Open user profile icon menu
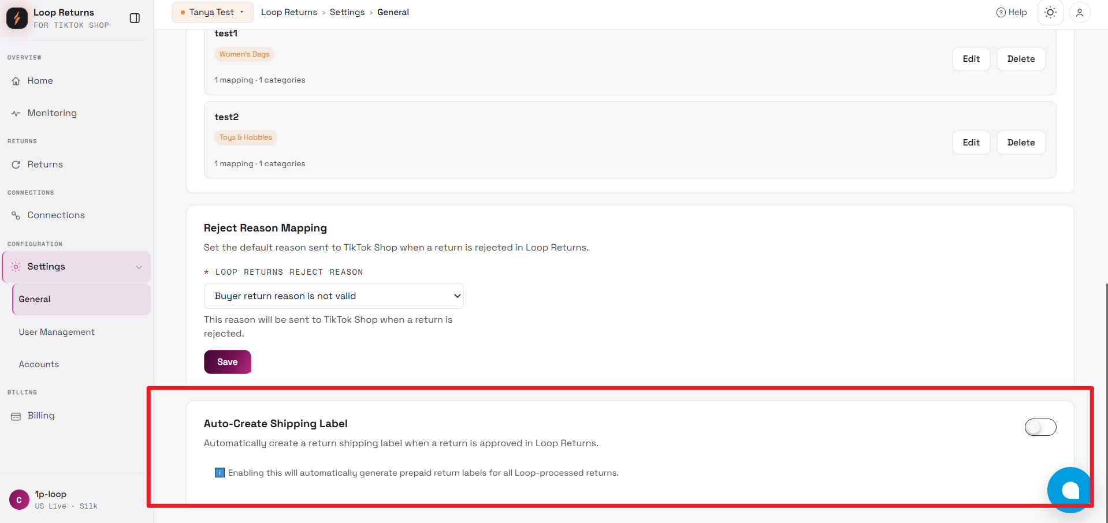The width and height of the screenshot is (1108, 523). click(1079, 12)
